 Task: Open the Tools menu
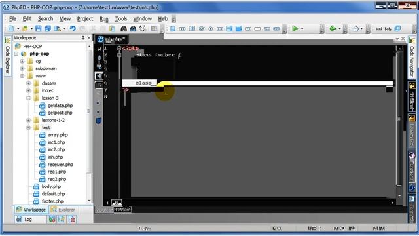[120, 19]
